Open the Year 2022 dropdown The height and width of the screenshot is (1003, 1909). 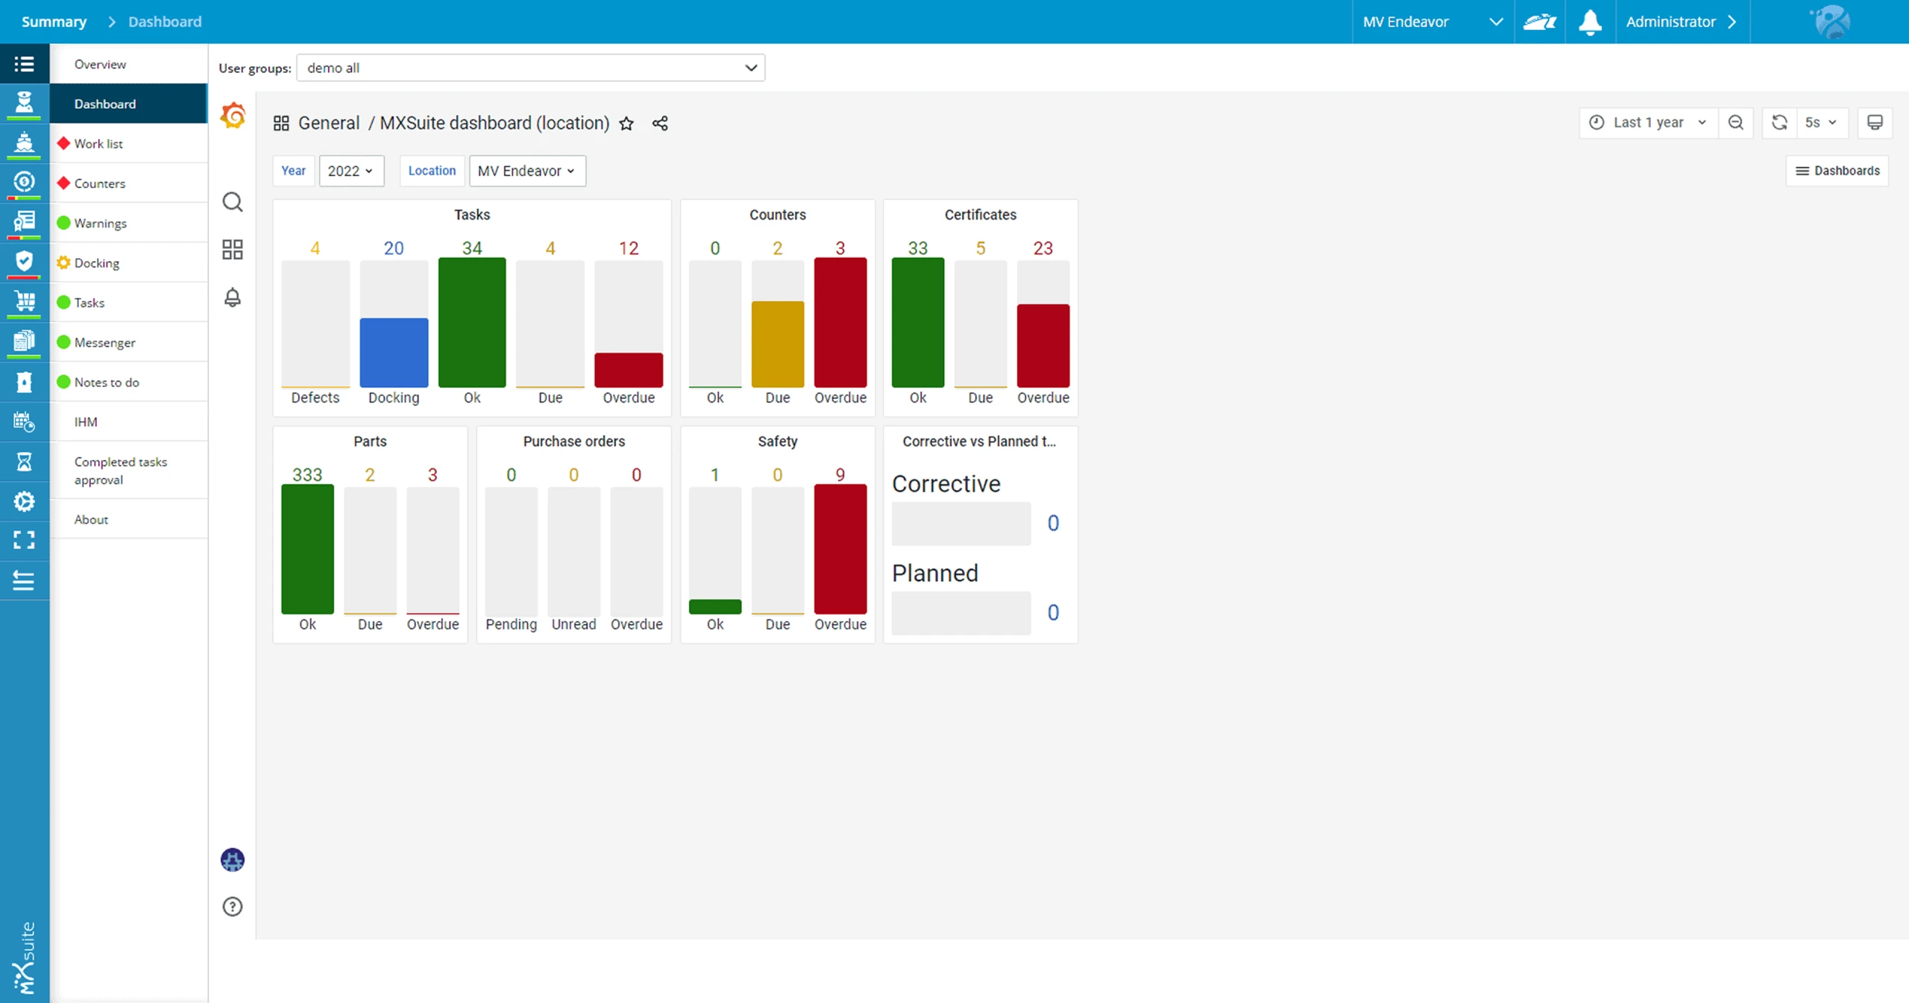click(x=350, y=171)
